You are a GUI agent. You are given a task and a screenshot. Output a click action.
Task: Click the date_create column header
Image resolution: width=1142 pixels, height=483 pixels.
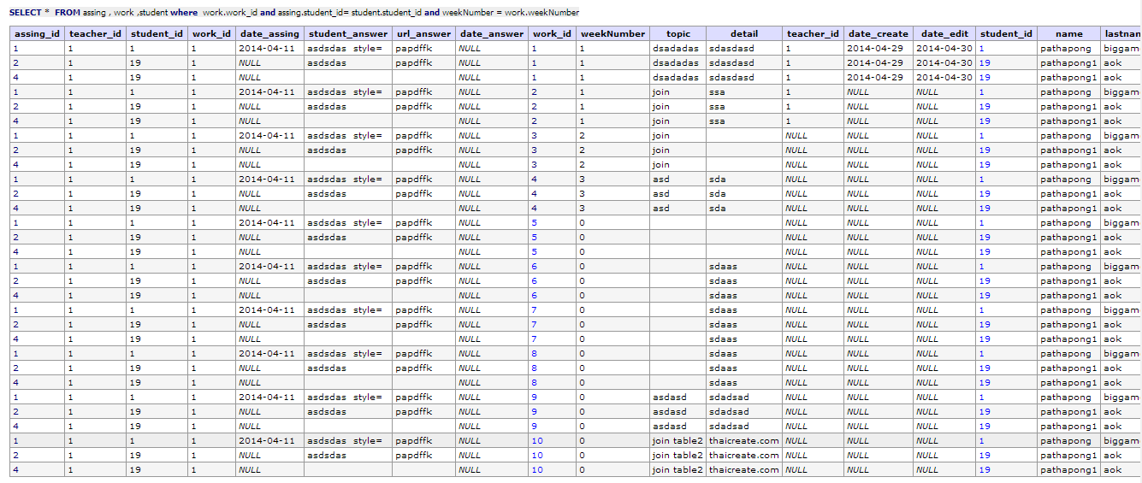878,34
